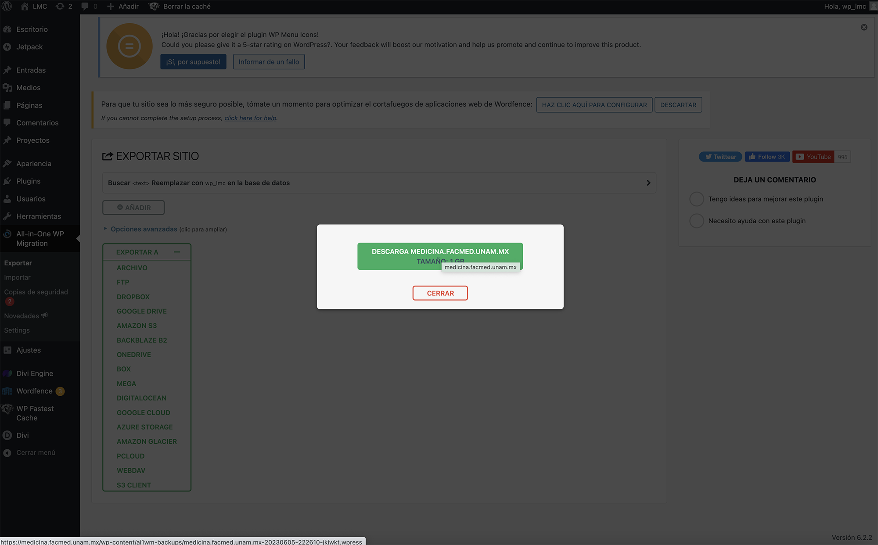Collapse sidebar with Cerrar menú
Screen dimensions: 878x545
(x=29, y=452)
